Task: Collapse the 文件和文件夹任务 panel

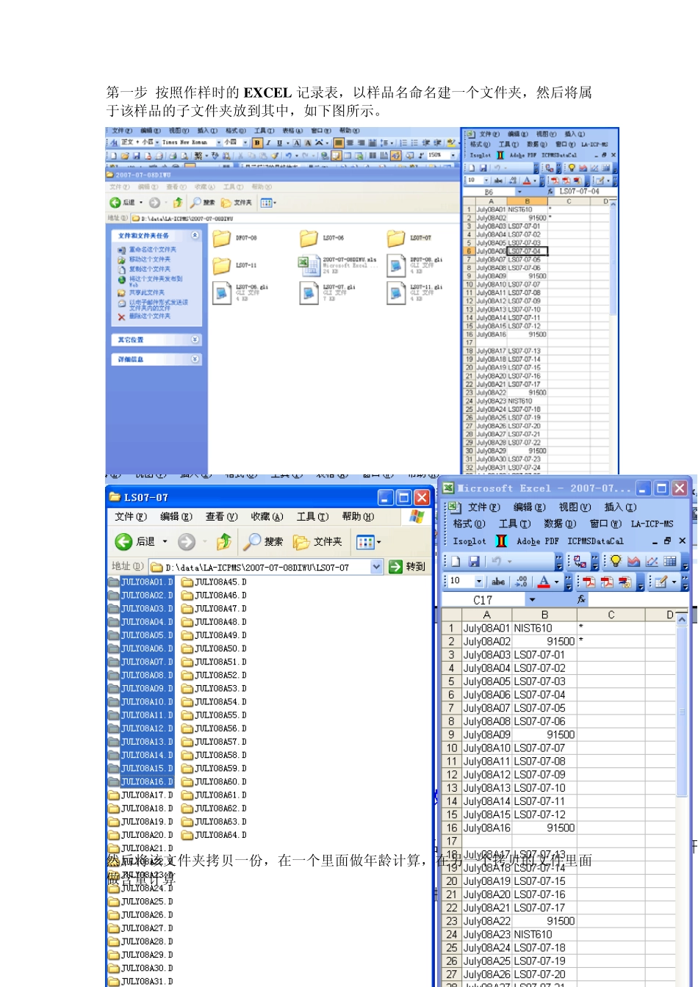Action: pos(195,236)
